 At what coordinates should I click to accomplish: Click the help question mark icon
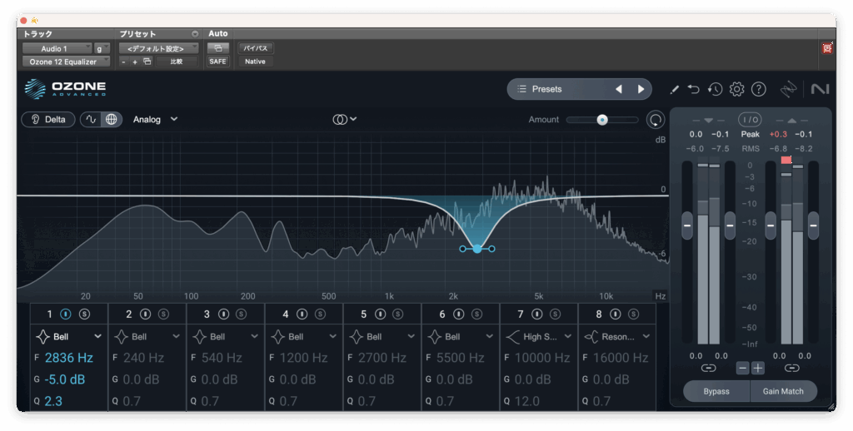pyautogui.click(x=758, y=89)
